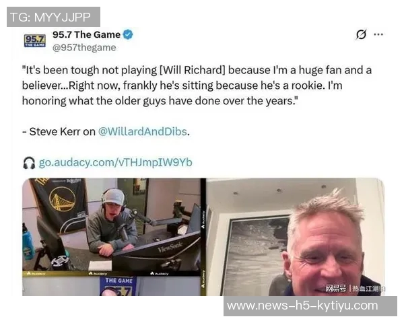
Task: Click the ViewSonic monitor logo
Action: click(x=170, y=247)
